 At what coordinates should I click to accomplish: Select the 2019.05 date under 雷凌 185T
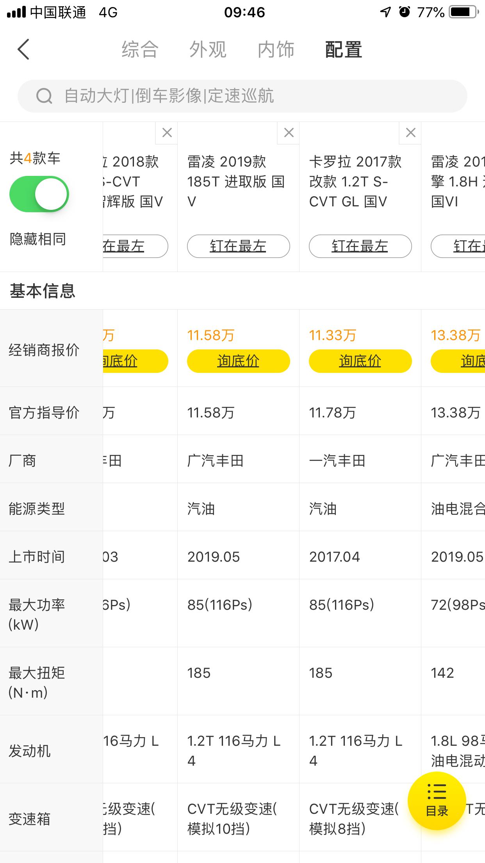pyautogui.click(x=213, y=557)
